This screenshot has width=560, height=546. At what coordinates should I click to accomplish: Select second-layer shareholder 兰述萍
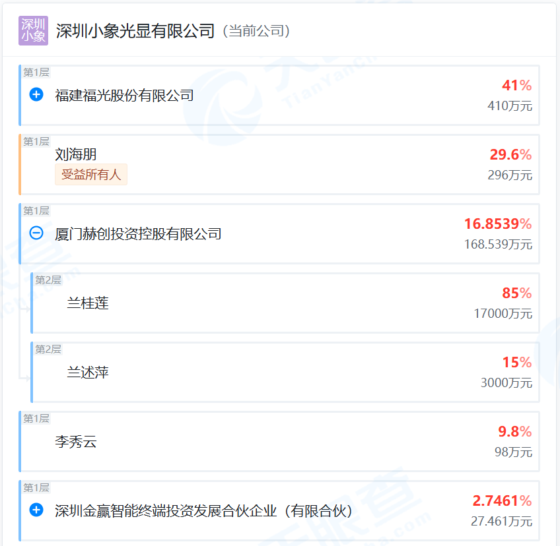[88, 373]
